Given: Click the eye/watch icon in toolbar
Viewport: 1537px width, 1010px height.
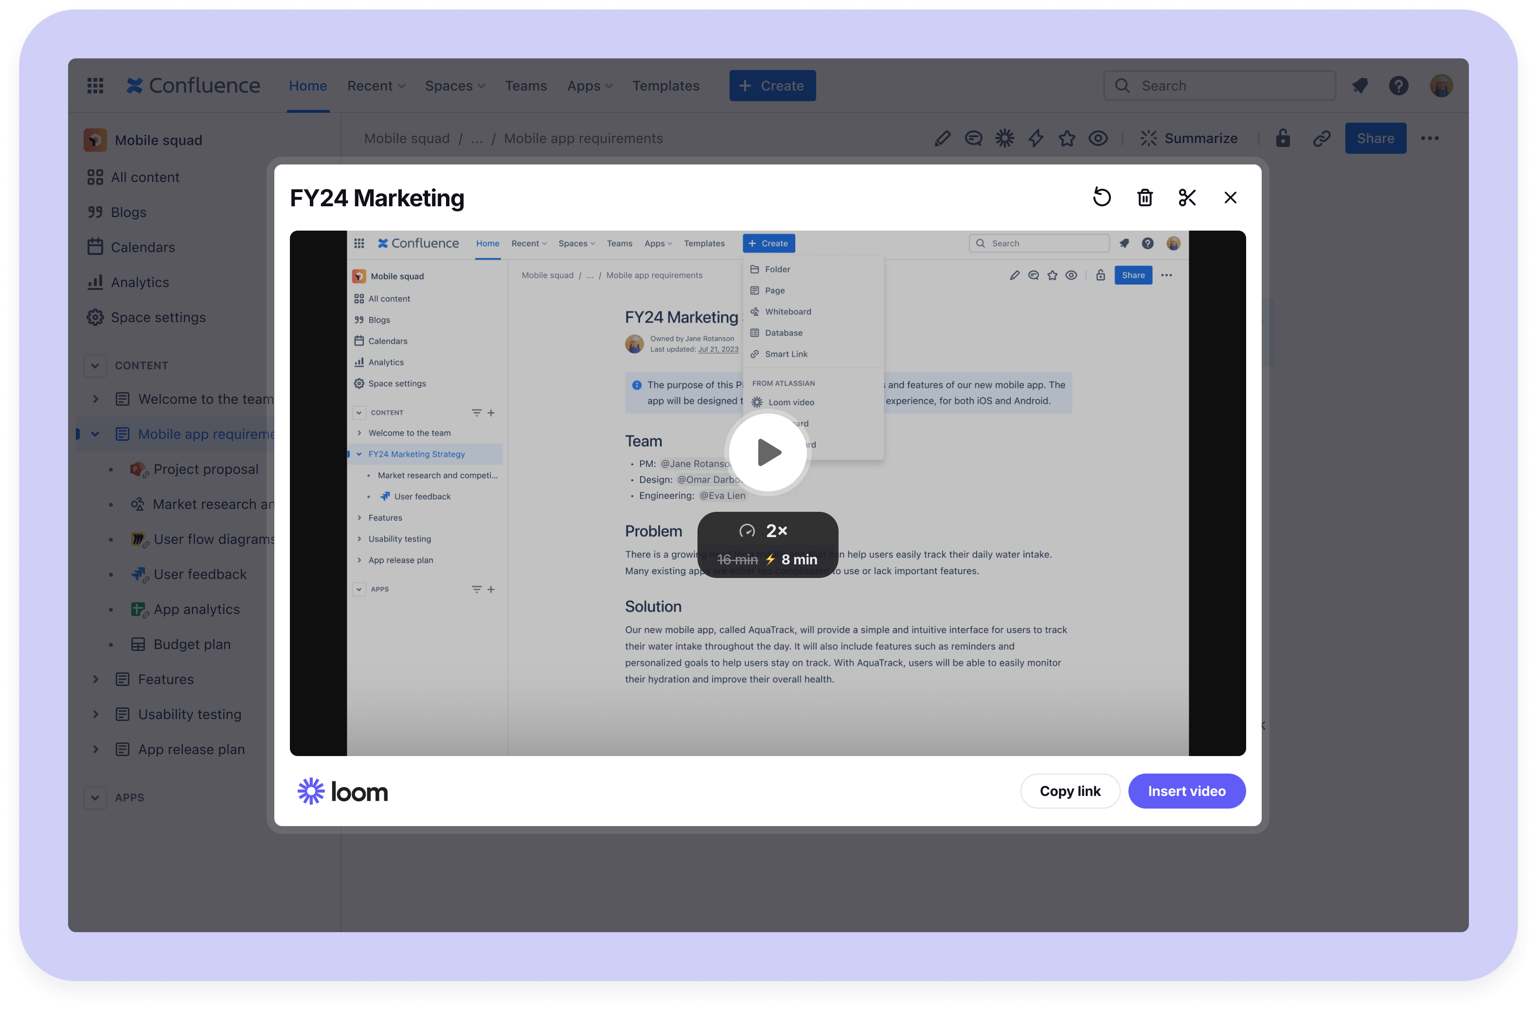Looking at the screenshot, I should (1099, 138).
